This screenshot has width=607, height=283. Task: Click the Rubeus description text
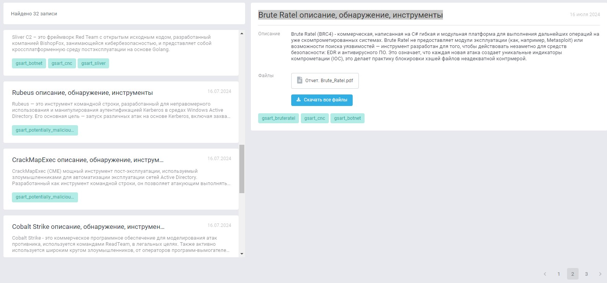pos(121,110)
